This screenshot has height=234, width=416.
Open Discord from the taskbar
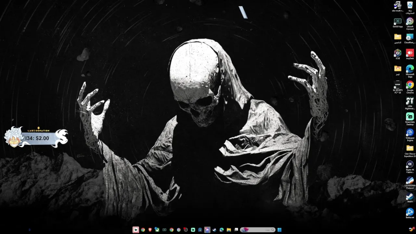[x=207, y=230]
